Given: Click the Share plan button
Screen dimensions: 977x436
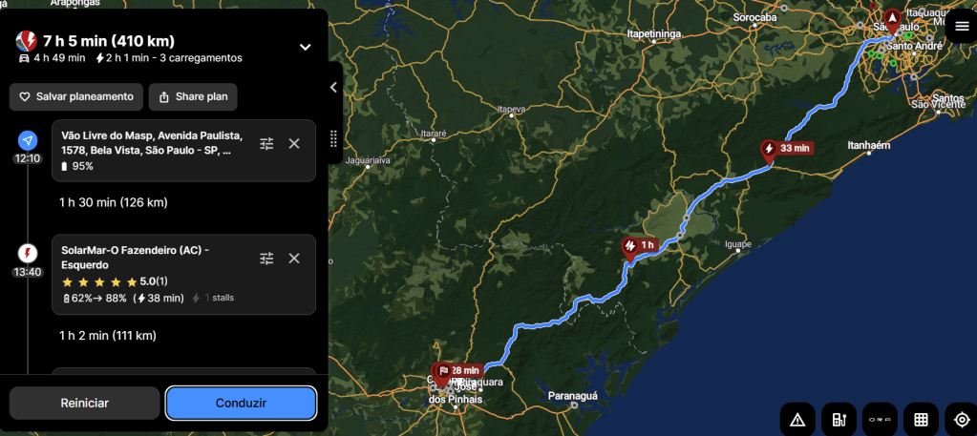Looking at the screenshot, I should click(193, 97).
